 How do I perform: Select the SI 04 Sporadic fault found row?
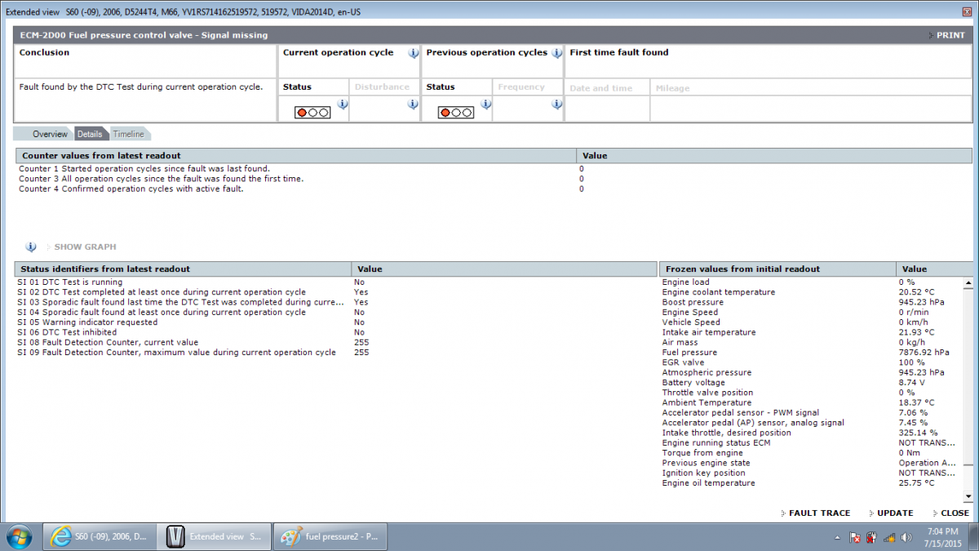[335, 312]
